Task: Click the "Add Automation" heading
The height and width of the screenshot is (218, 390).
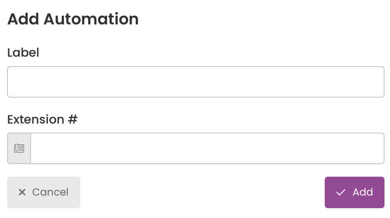Action: point(73,19)
